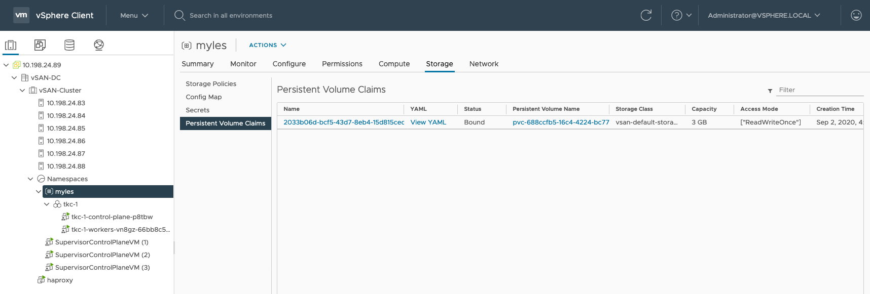Switch to the Monitor tab
Viewport: 870px width, 294px height.
pyautogui.click(x=243, y=64)
